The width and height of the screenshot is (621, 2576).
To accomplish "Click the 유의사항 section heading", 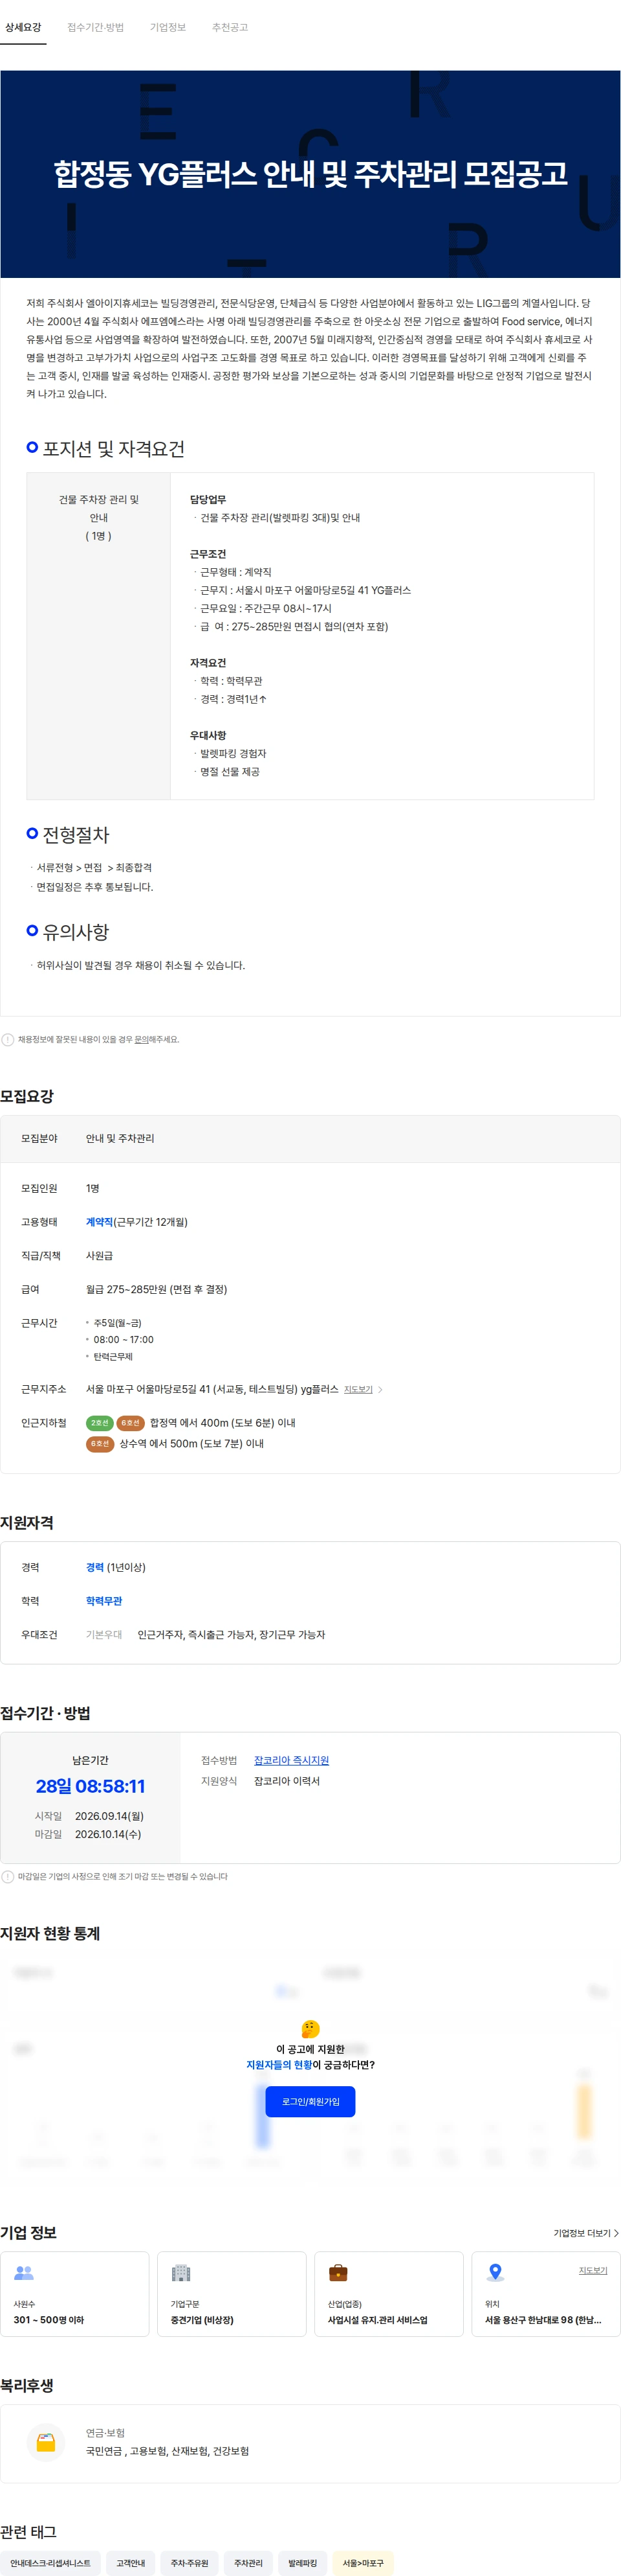I will pos(76,932).
